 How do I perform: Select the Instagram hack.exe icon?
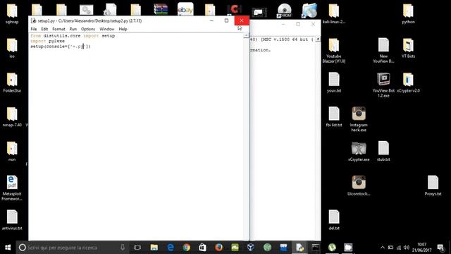click(359, 119)
